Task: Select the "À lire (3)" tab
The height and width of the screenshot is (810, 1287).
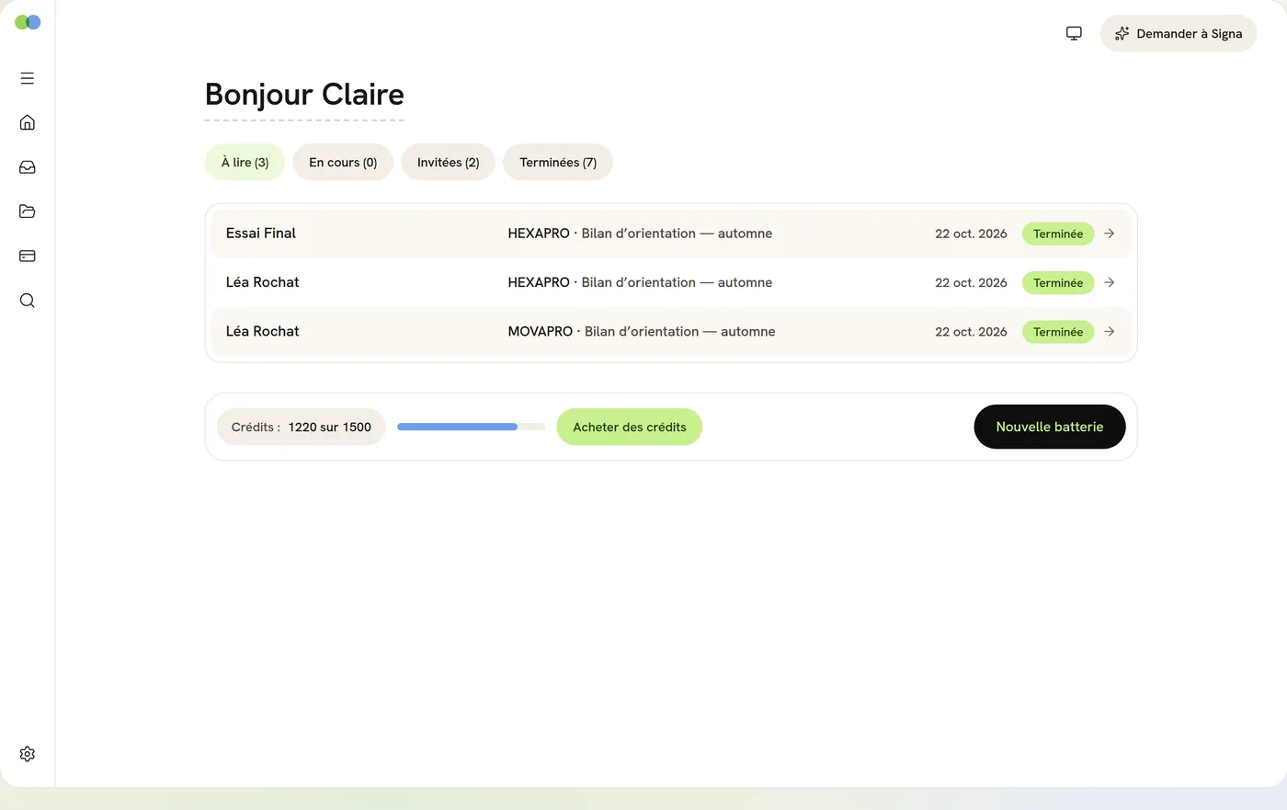Action: [x=245, y=162]
